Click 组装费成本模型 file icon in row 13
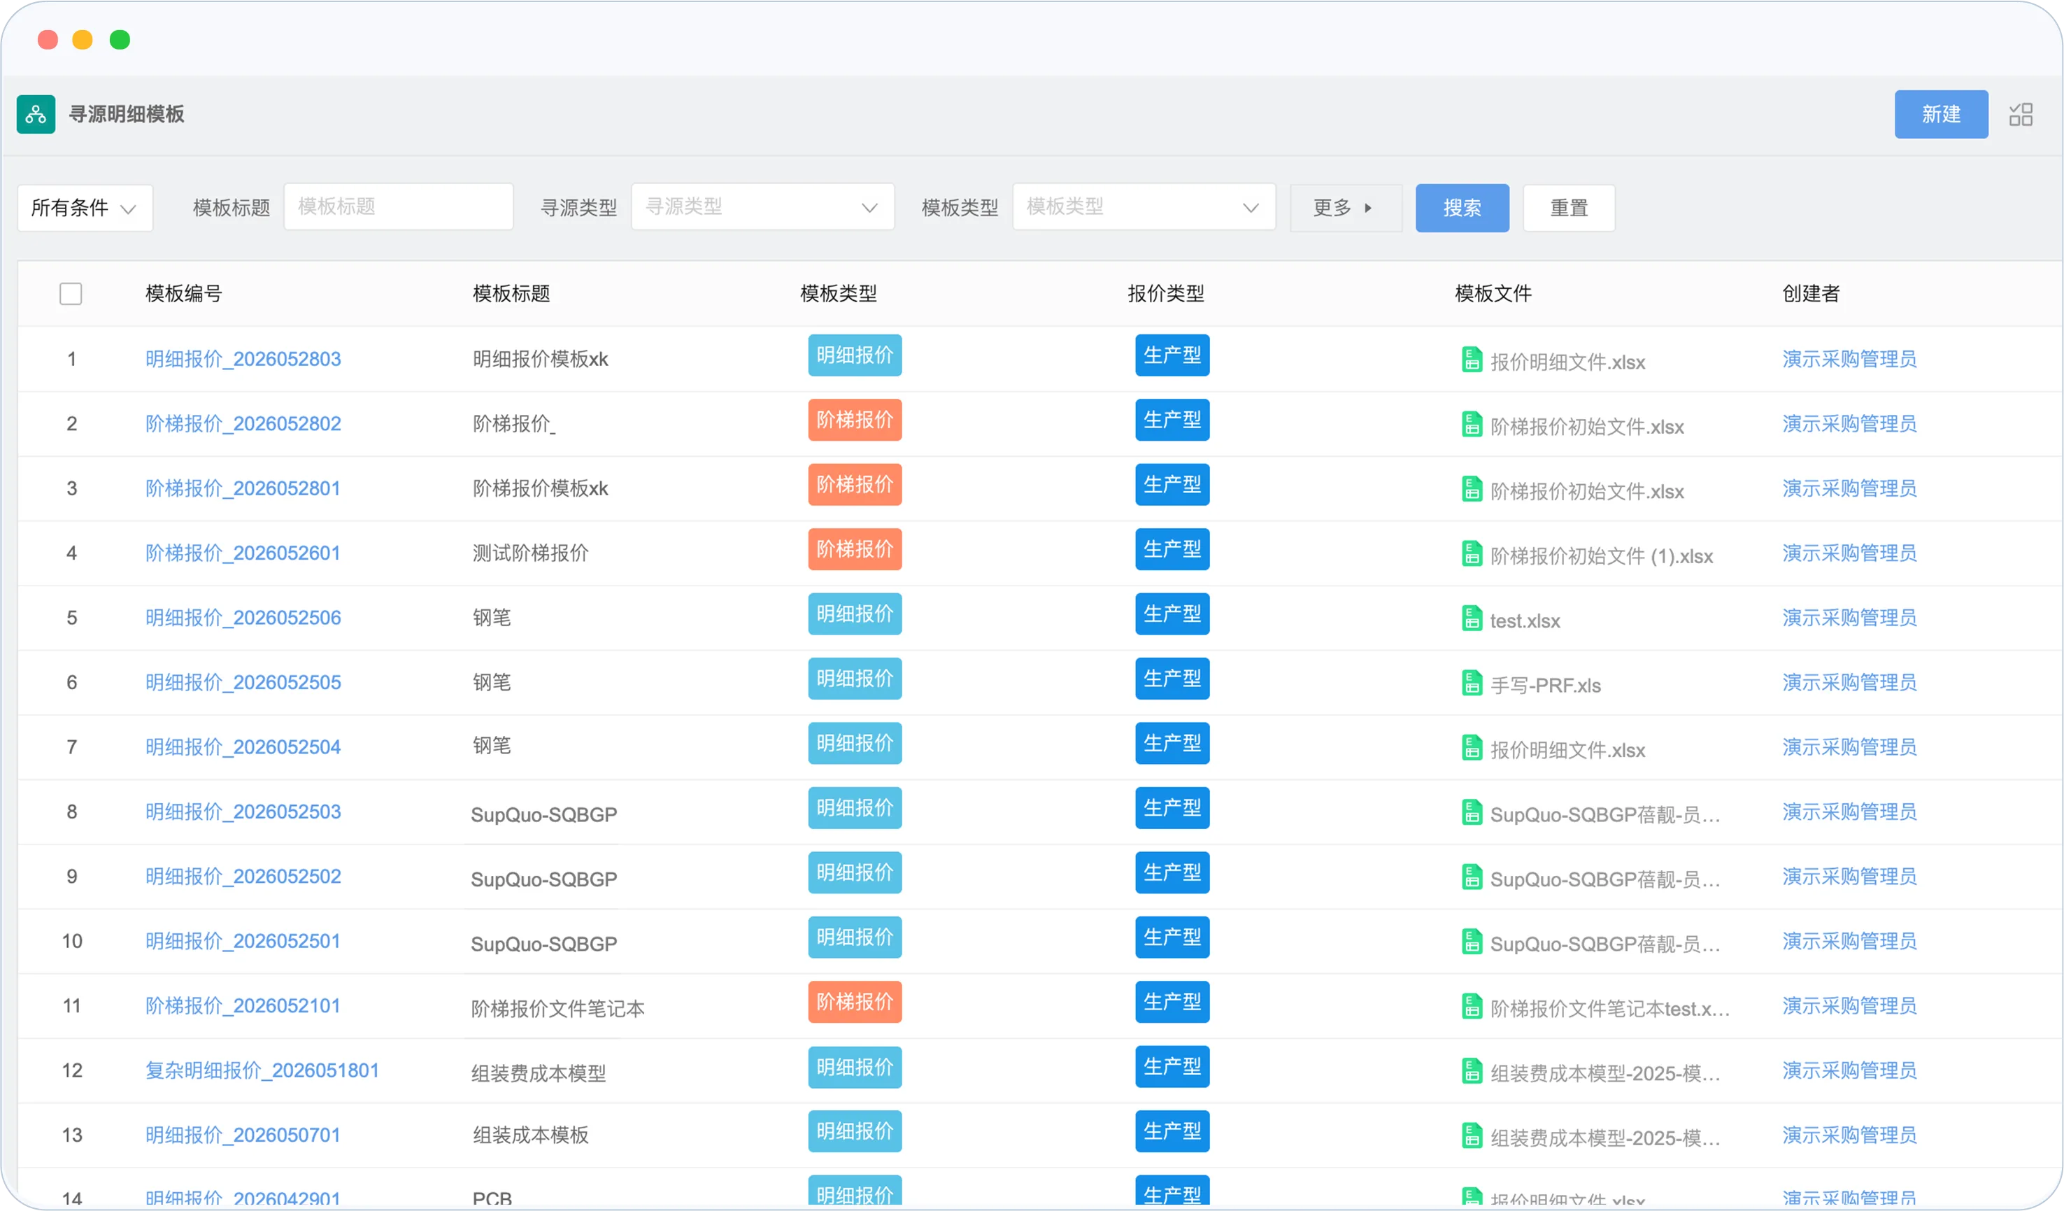 tap(1472, 1136)
